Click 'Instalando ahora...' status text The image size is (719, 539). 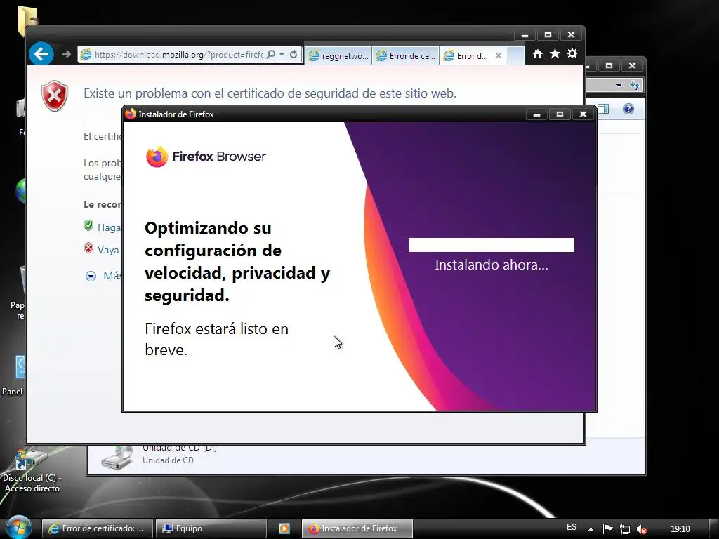[492, 265]
